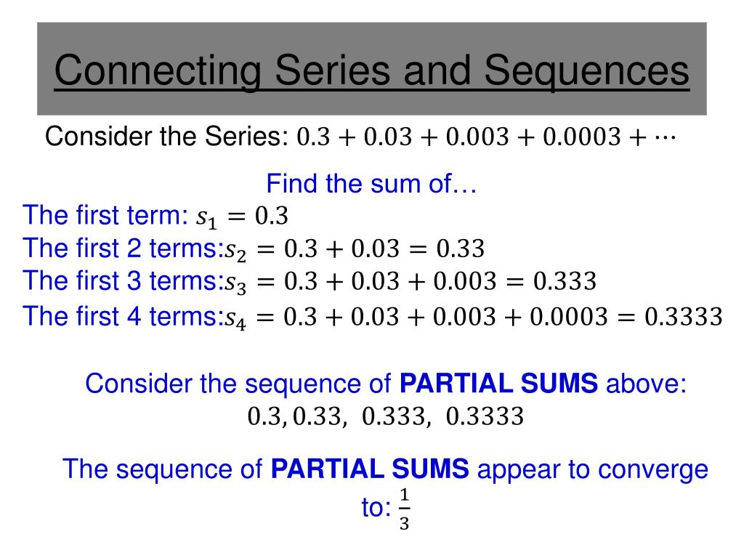Click the word above: after PARTIAL SUMS
Screen dimensions: 744x558
pyautogui.click(x=646, y=384)
